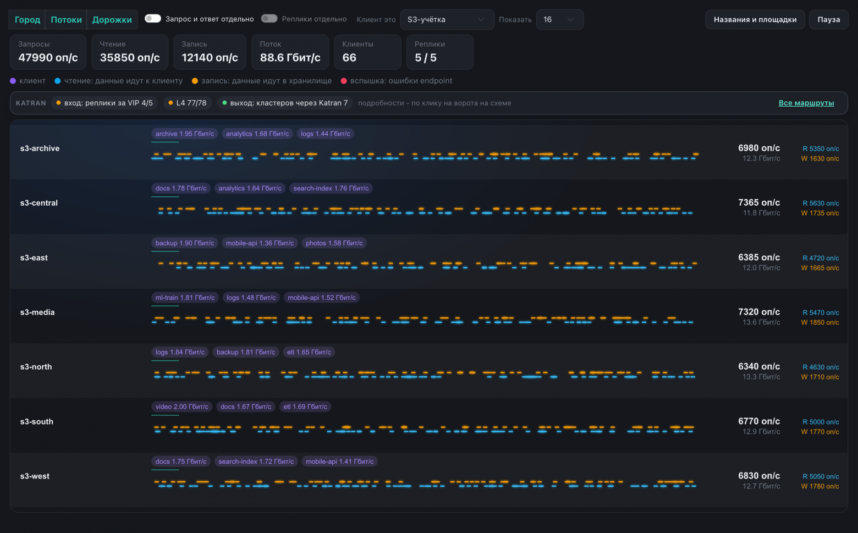Expand the 'Показать' 16 dropdown
The height and width of the screenshot is (533, 858).
click(x=559, y=20)
